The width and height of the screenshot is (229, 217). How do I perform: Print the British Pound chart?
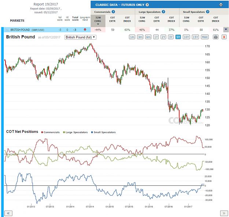coord(216,37)
